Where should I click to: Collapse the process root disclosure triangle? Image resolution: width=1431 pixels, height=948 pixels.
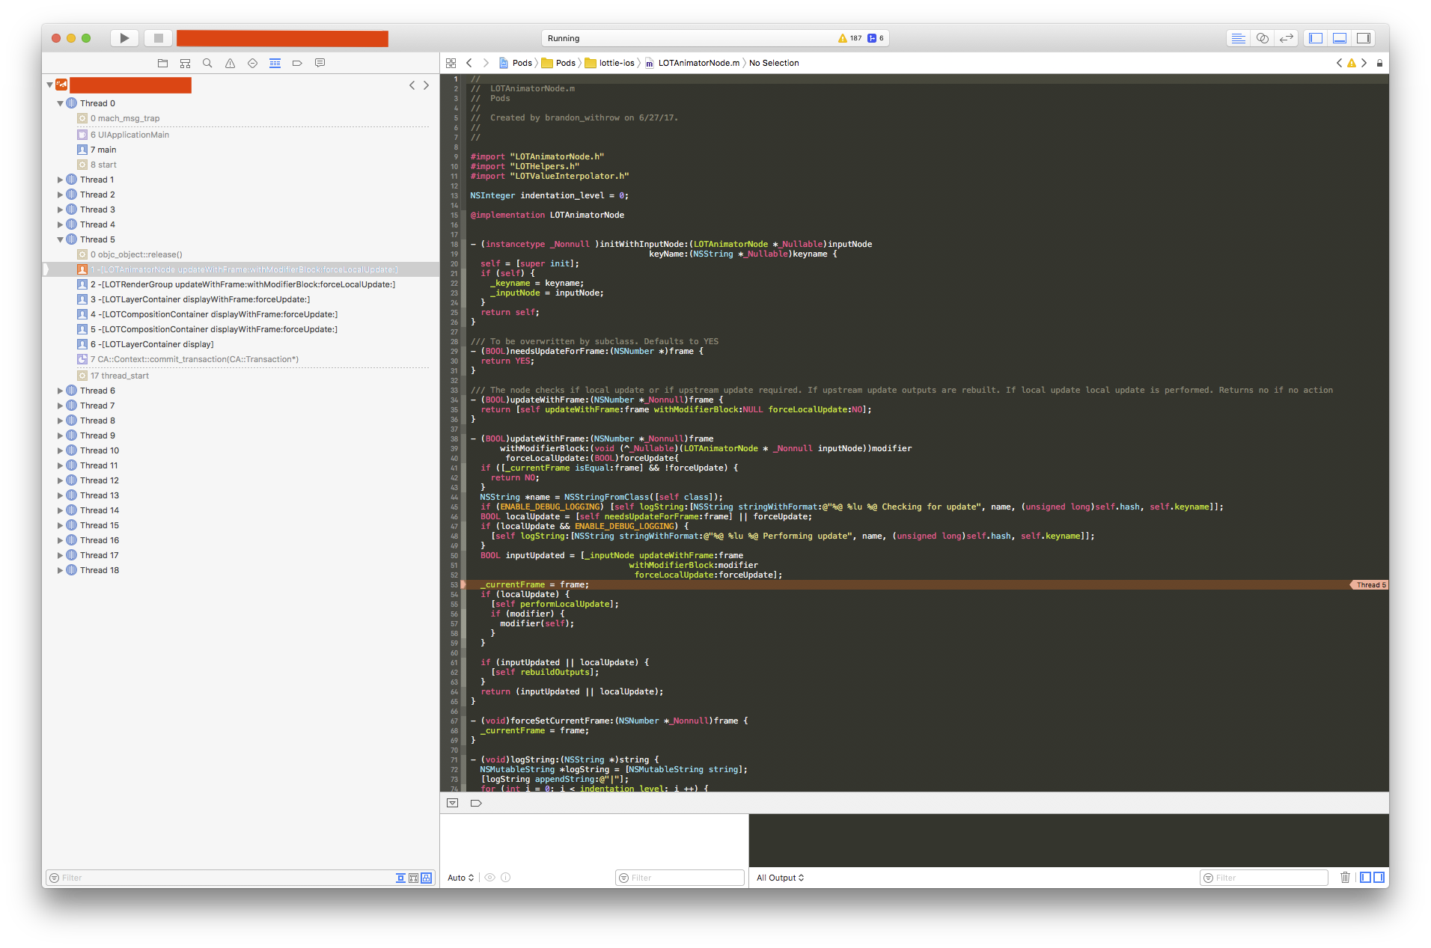(49, 85)
